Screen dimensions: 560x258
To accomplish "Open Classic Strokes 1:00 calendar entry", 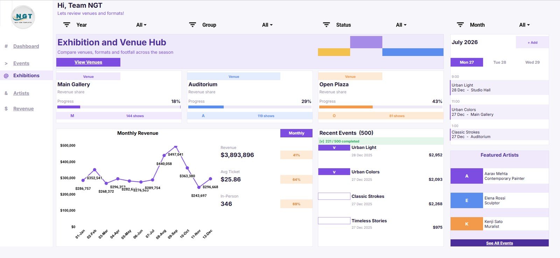I will point(499,135).
